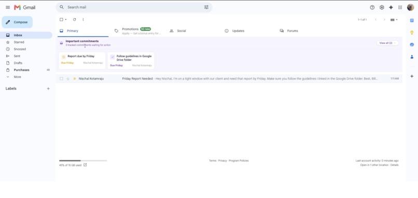The image size is (418, 198).
Task: Go to newer page arrow
Action: click(376, 20)
